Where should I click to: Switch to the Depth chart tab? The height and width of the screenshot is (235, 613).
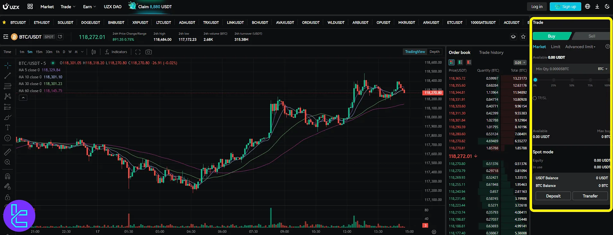pos(435,52)
